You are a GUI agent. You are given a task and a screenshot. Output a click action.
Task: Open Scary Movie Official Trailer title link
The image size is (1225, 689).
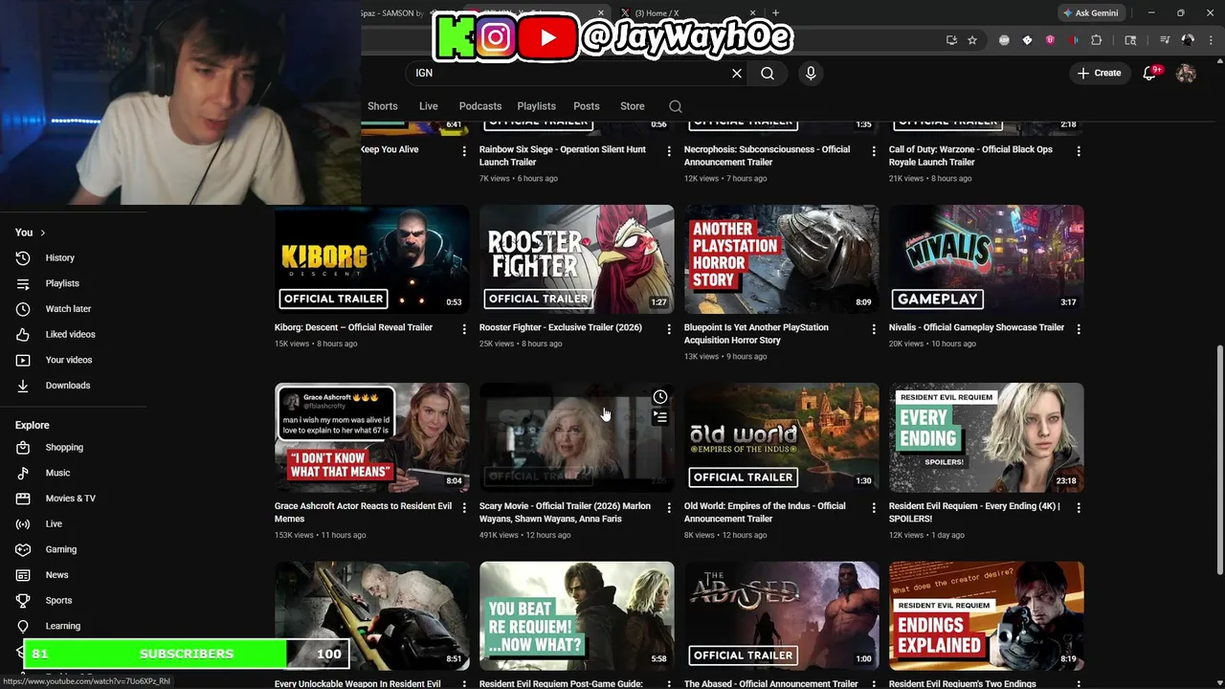(x=565, y=512)
